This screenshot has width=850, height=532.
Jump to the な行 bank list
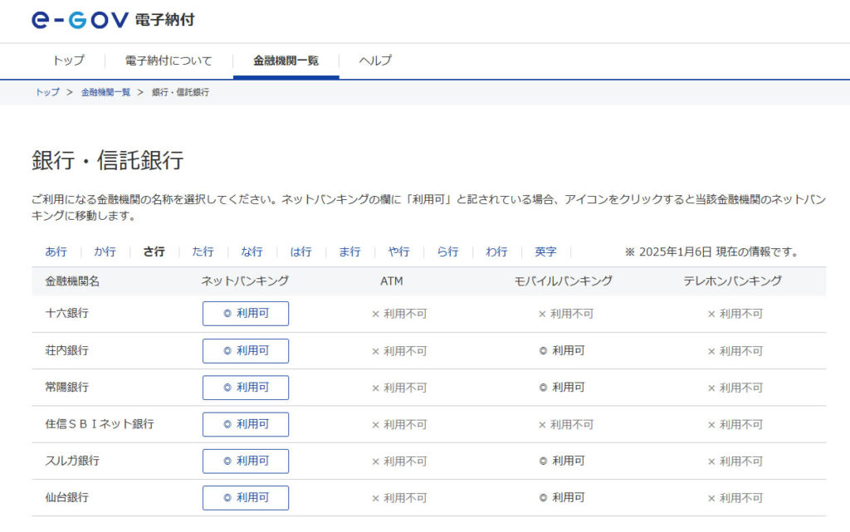(x=252, y=252)
